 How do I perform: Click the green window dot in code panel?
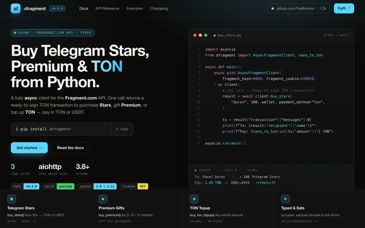click(x=206, y=35)
